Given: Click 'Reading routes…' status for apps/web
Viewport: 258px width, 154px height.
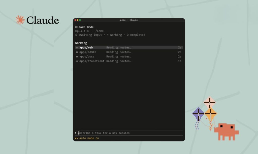Looking at the screenshot, I should (119, 47).
